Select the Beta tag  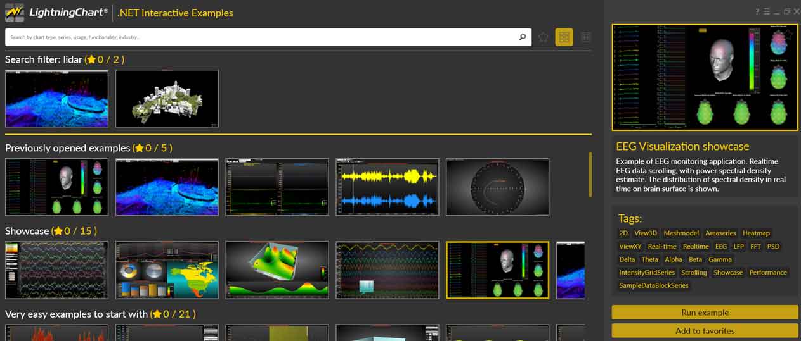696,259
